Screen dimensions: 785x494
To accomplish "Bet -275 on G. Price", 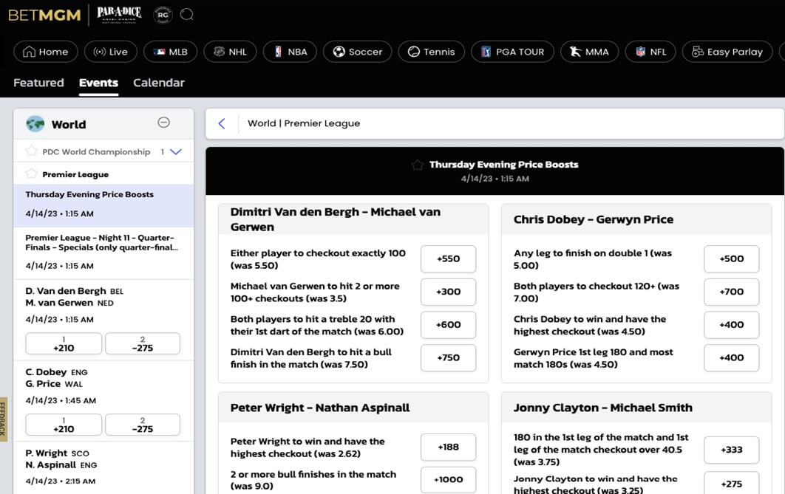I will [x=143, y=425].
